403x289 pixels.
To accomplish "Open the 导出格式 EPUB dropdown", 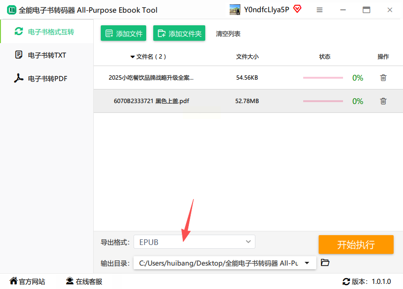I will [194, 242].
